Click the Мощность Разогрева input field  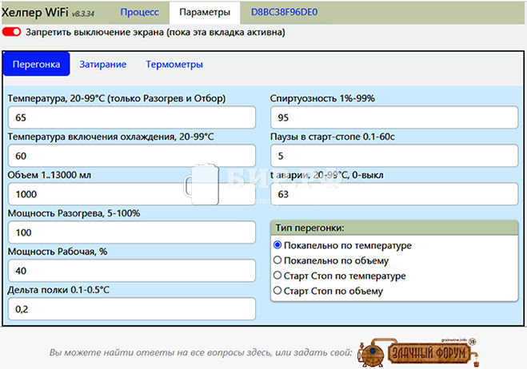pos(132,232)
